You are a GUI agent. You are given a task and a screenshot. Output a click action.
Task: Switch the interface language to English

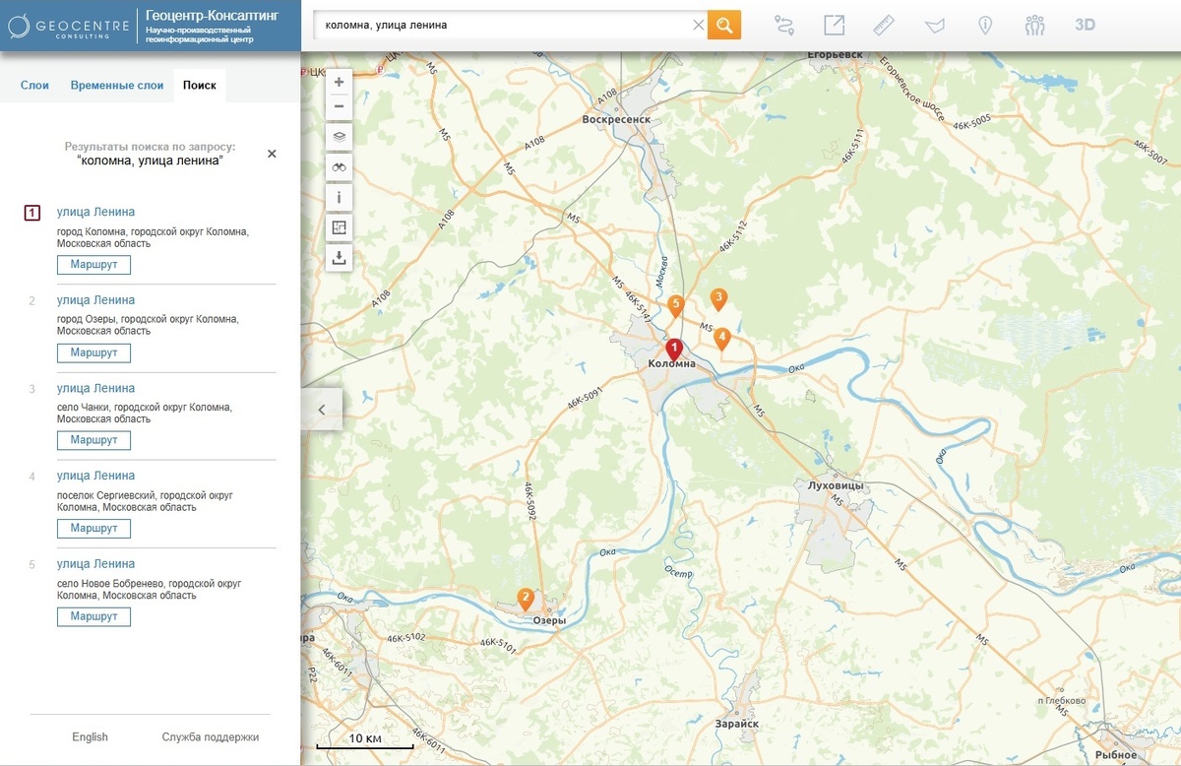pos(91,737)
